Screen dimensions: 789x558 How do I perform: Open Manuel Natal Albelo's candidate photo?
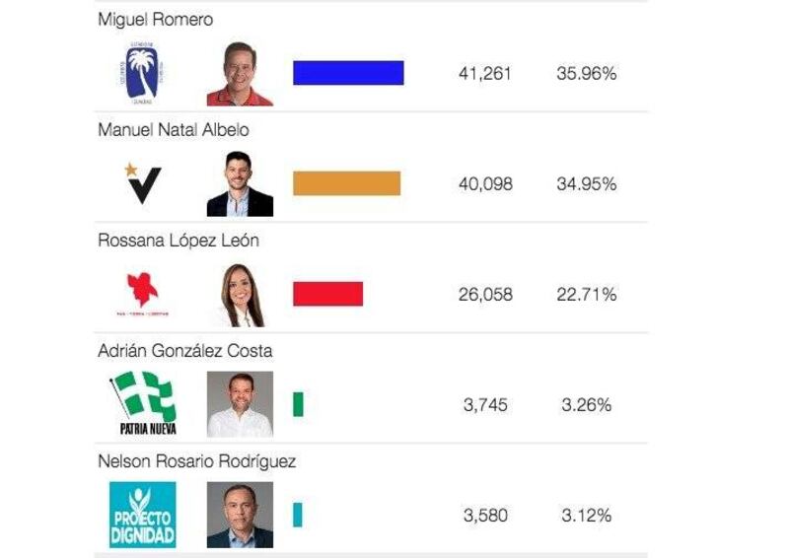[240, 183]
